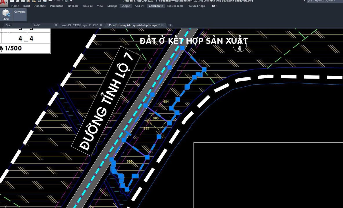Click the Save icon in quick access toolbar
343x208 pixels.
point(23,1)
